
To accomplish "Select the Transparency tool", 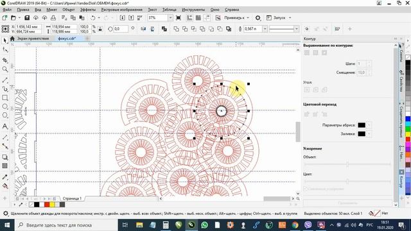I will click(4, 166).
